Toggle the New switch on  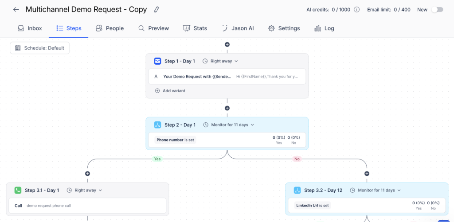(437, 10)
